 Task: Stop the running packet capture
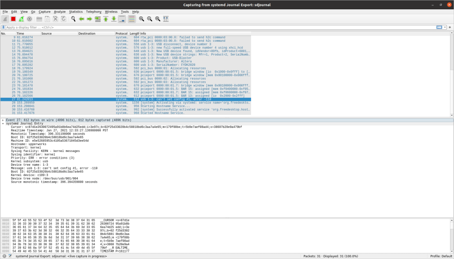(13, 19)
